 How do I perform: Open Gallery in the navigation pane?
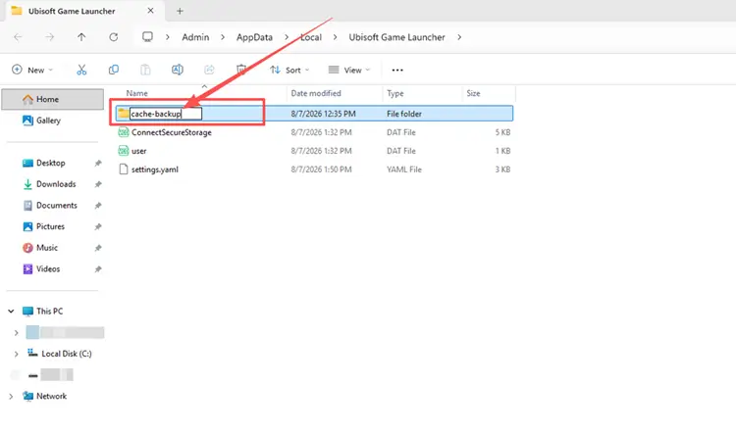coord(48,121)
